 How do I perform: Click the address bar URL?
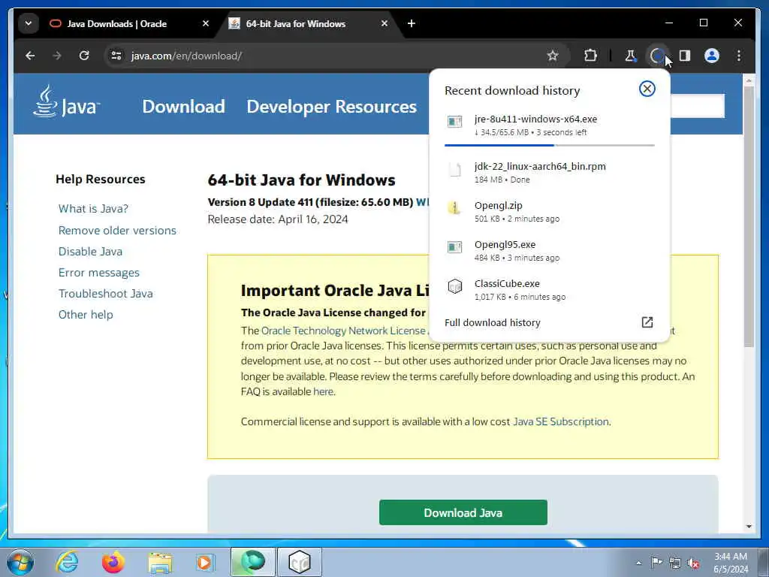click(x=186, y=56)
